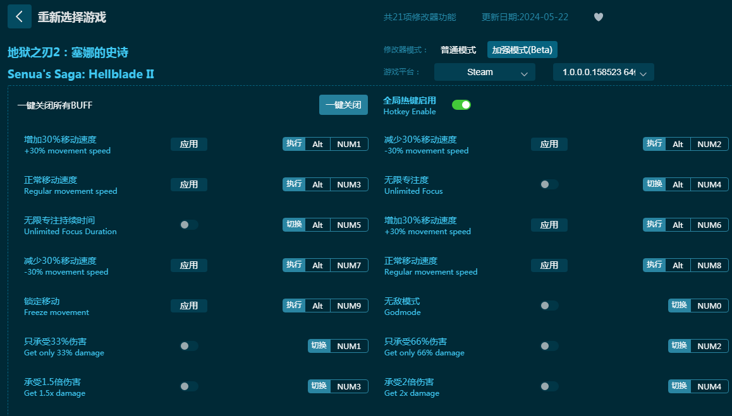This screenshot has height=416, width=732.
Task: Click the 锁定移动 Freeze movement label
Action: [56, 306]
